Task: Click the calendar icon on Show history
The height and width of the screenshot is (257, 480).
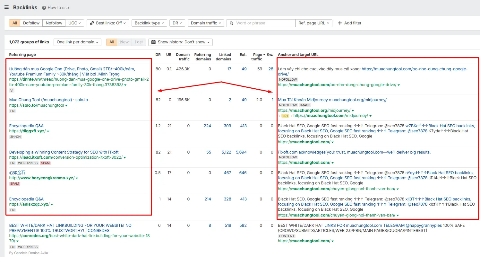Action: point(153,42)
